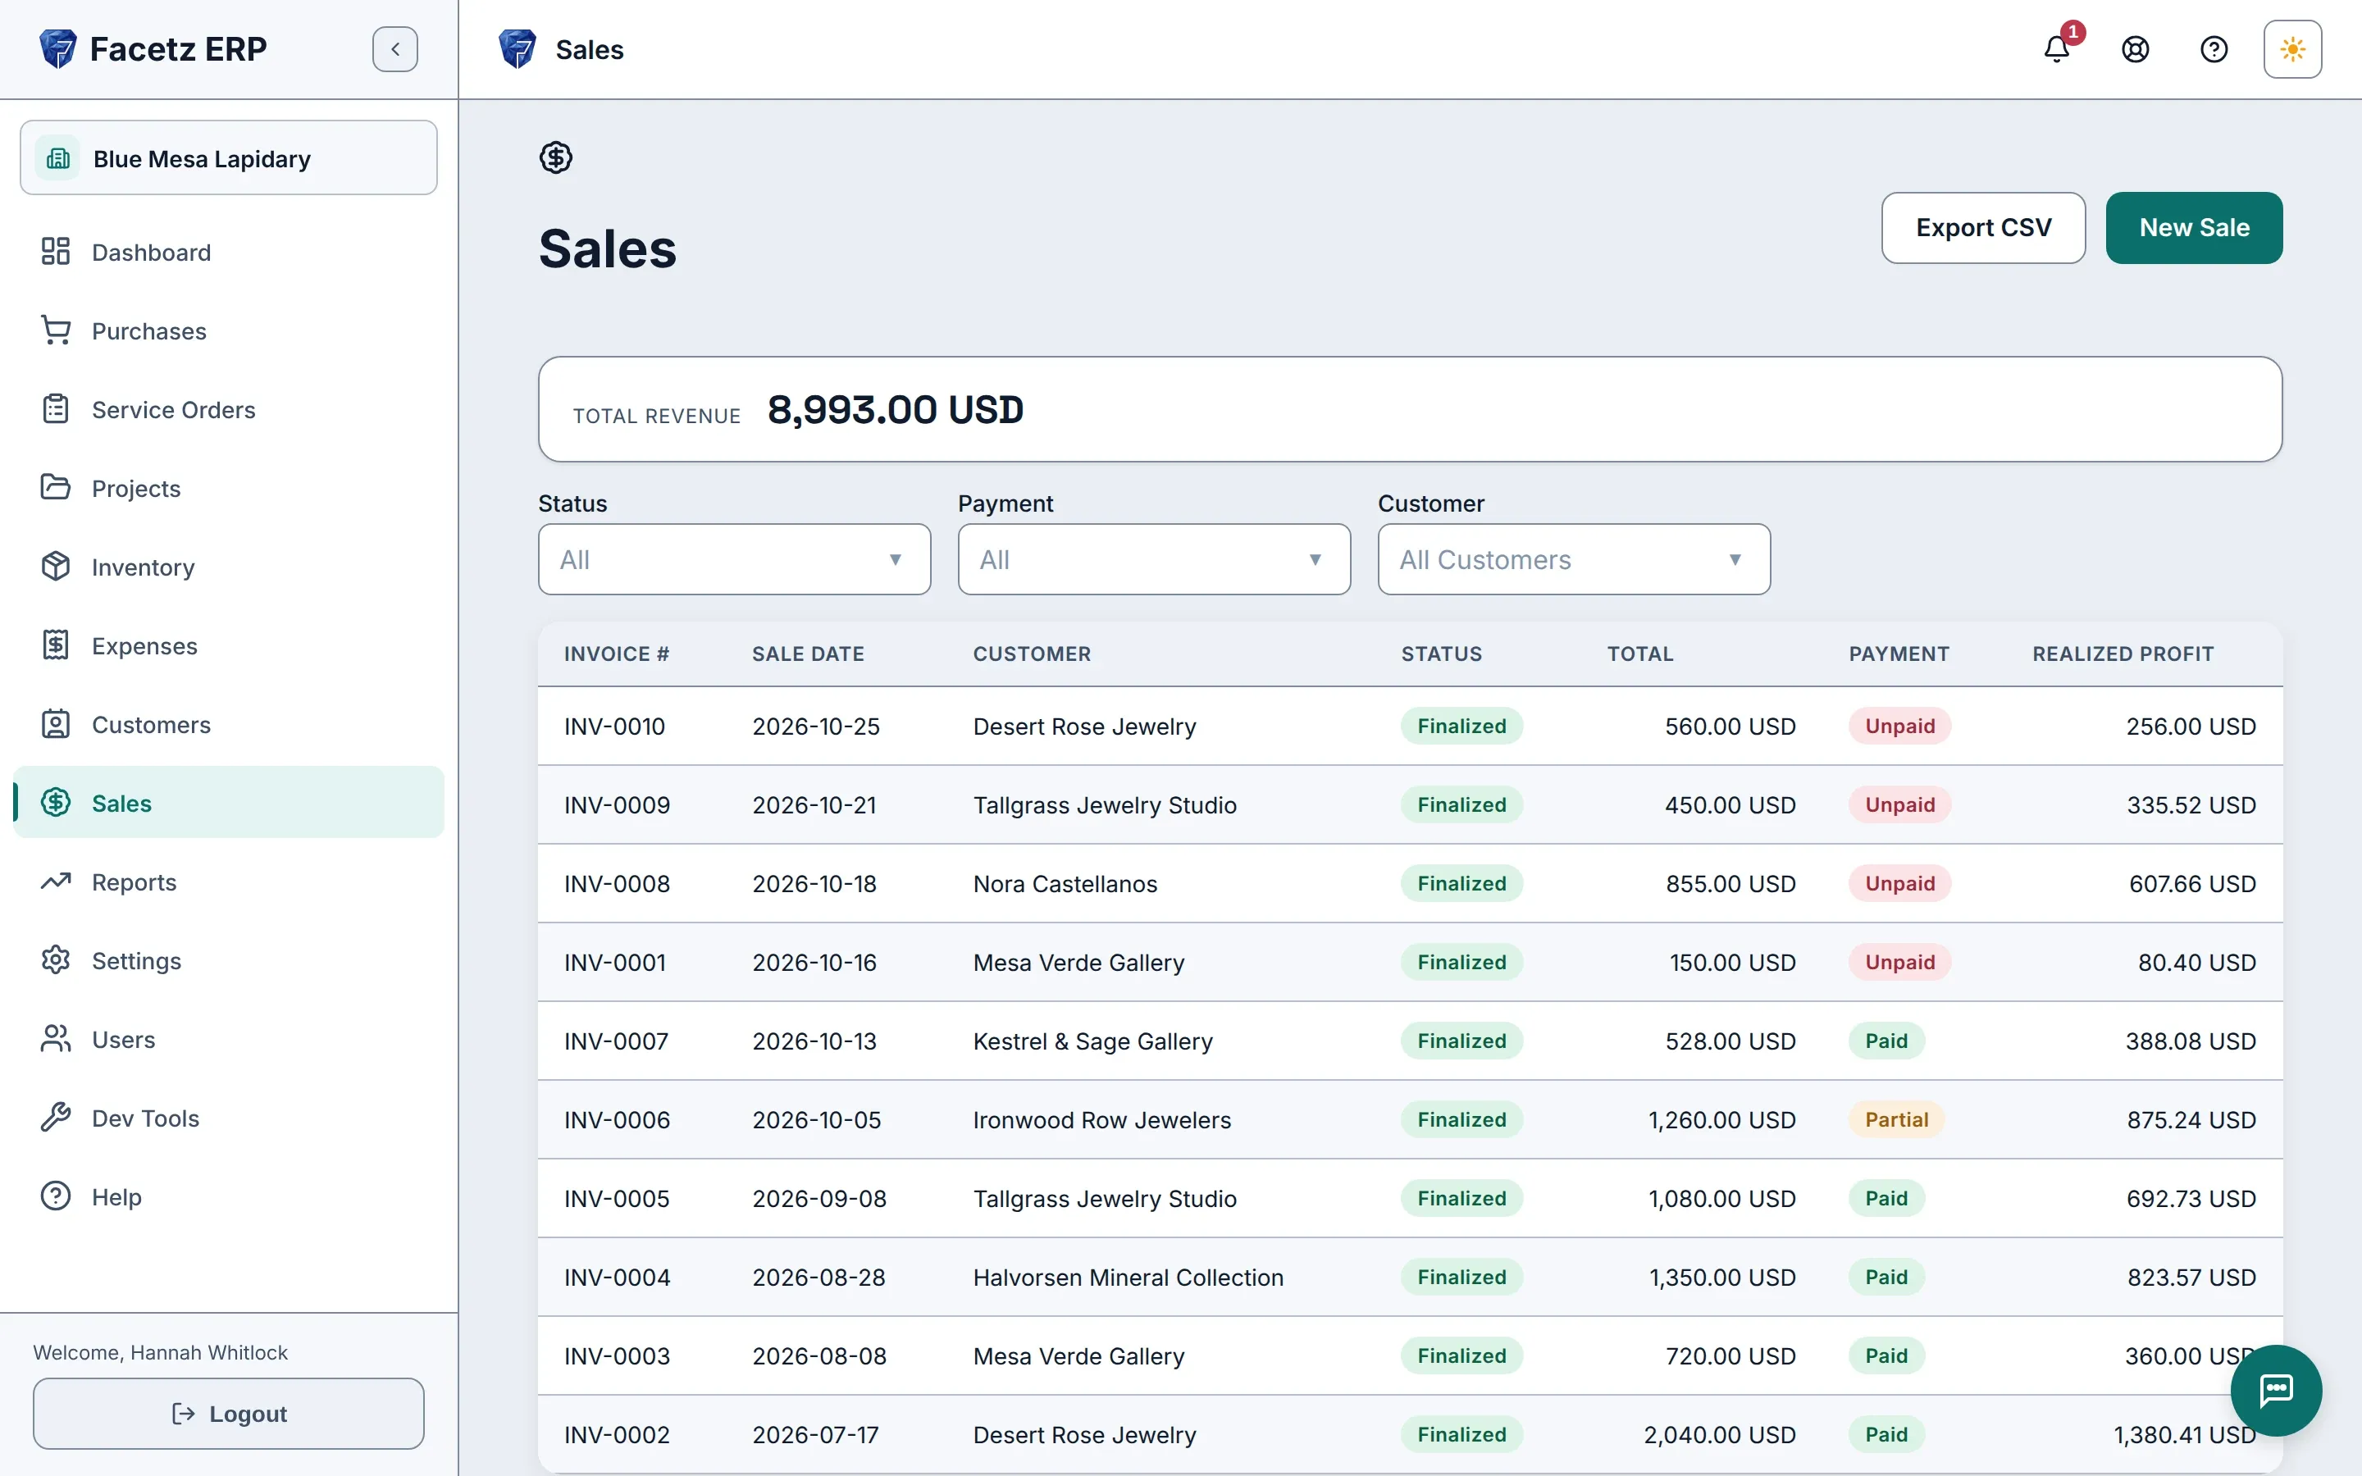2362x1476 pixels.
Task: Open the help question mark icon in header
Action: coord(2214,49)
